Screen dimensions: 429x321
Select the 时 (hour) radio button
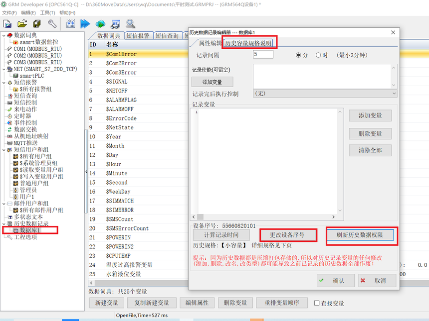tap(318, 55)
